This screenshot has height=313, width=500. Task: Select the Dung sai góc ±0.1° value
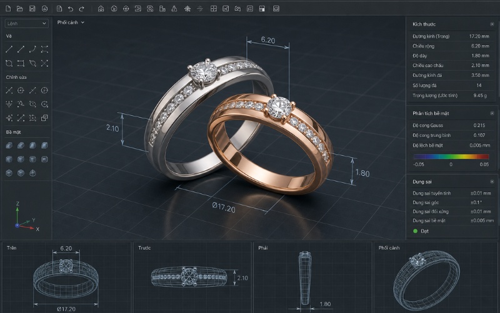476,202
